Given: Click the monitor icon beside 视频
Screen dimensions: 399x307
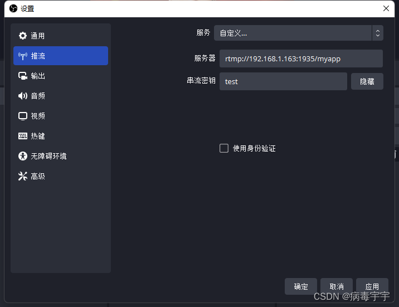Looking at the screenshot, I should click(23, 116).
